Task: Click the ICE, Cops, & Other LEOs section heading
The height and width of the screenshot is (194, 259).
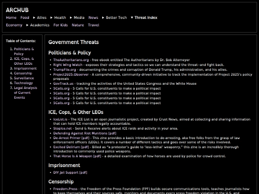Action: click(x=76, y=112)
